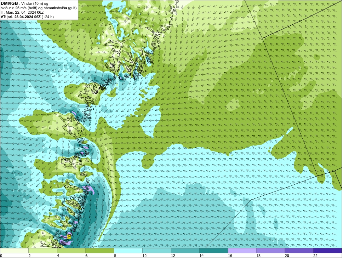Click the legend label '12'
This screenshot has width=342, height=258.
tap(173, 256)
